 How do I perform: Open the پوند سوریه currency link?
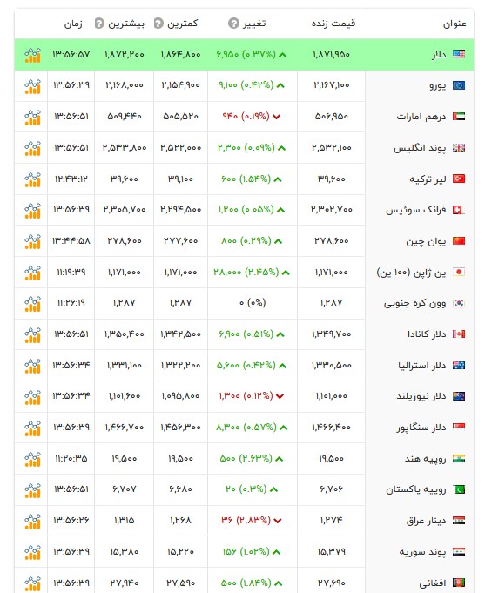click(423, 552)
